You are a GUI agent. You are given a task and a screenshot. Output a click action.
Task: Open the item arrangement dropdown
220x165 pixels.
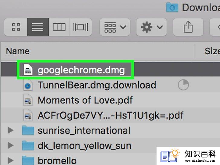[115, 27]
